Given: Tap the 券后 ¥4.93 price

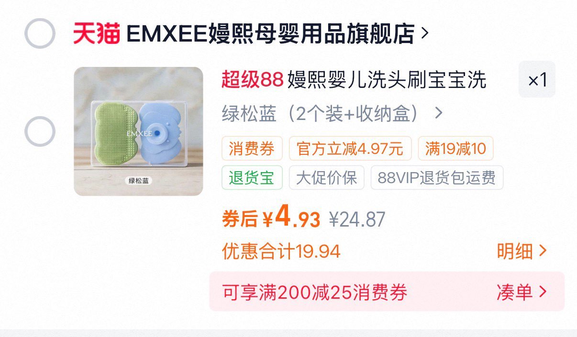Looking at the screenshot, I should [271, 218].
